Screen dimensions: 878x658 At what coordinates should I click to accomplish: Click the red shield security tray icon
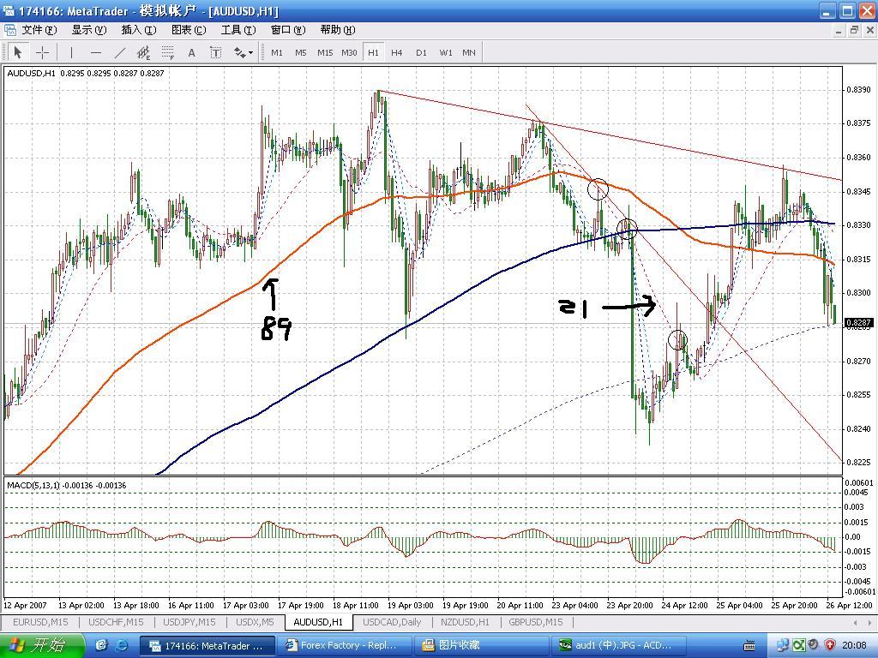830,645
